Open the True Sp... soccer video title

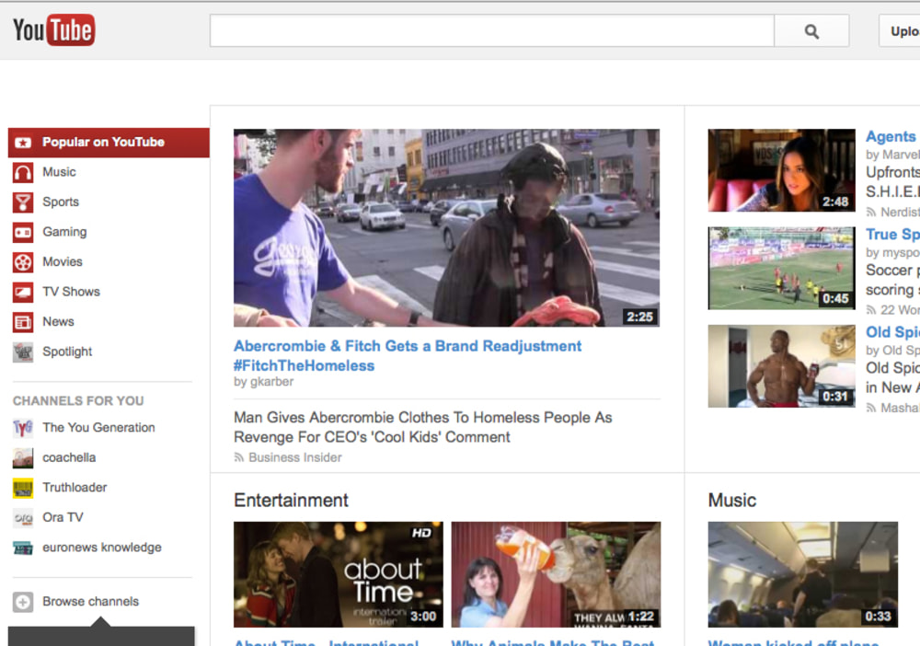coord(892,234)
